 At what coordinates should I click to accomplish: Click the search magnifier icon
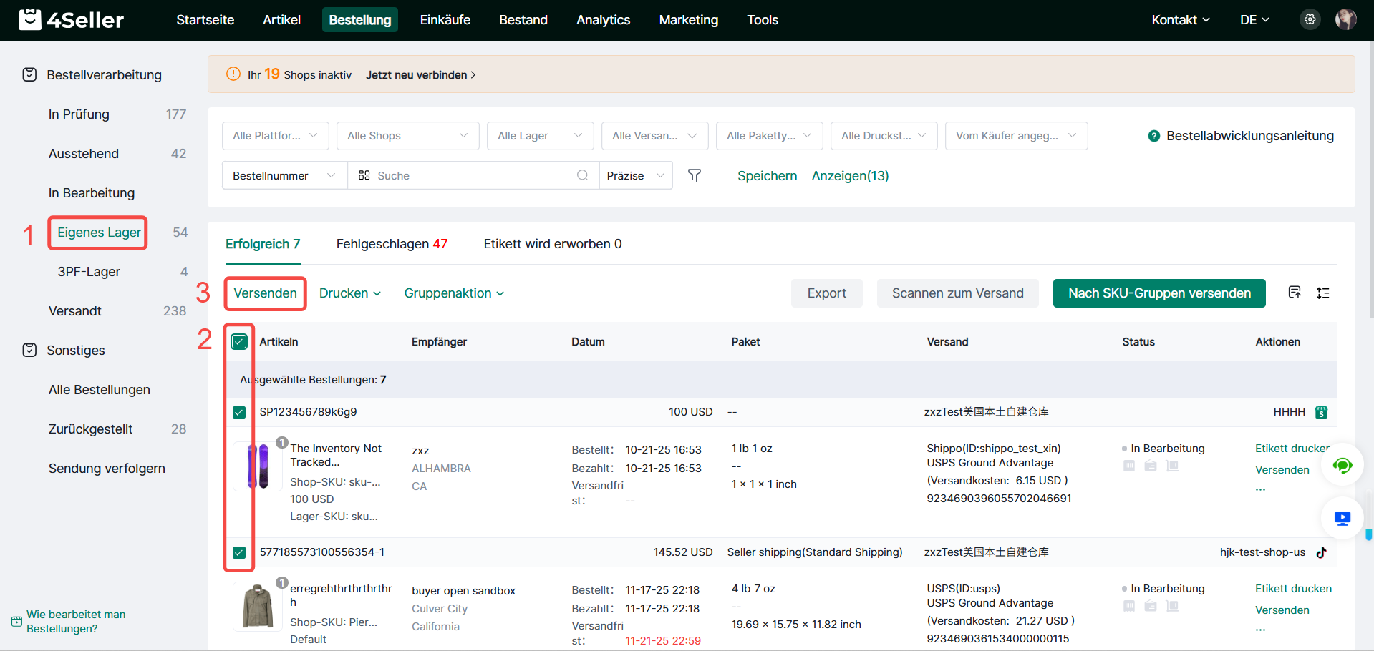583,175
